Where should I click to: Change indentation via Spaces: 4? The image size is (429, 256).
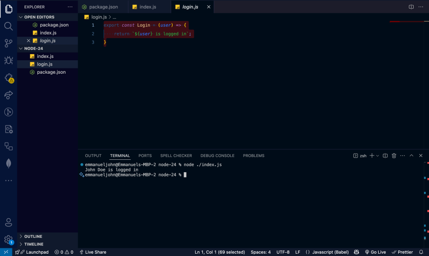tap(261, 252)
